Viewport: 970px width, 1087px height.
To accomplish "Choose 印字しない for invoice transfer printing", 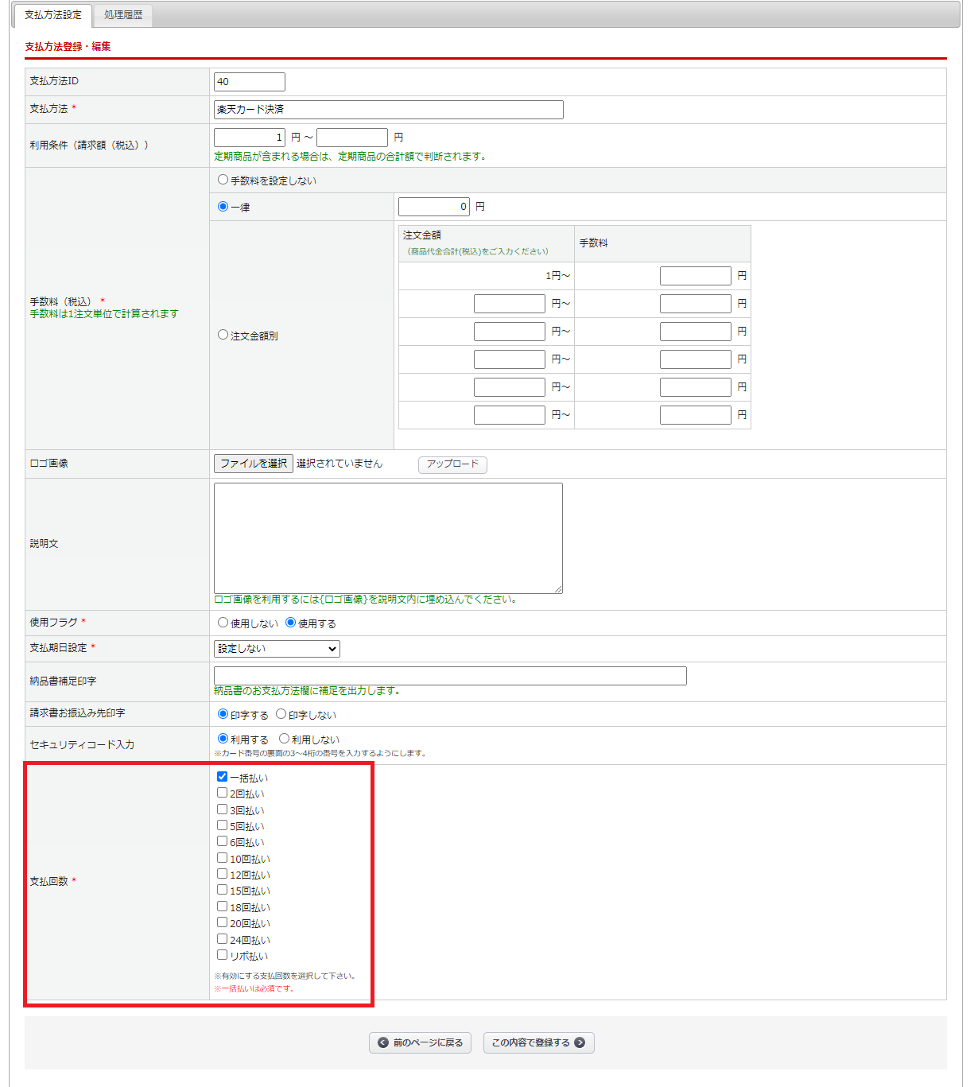I will coord(281,714).
